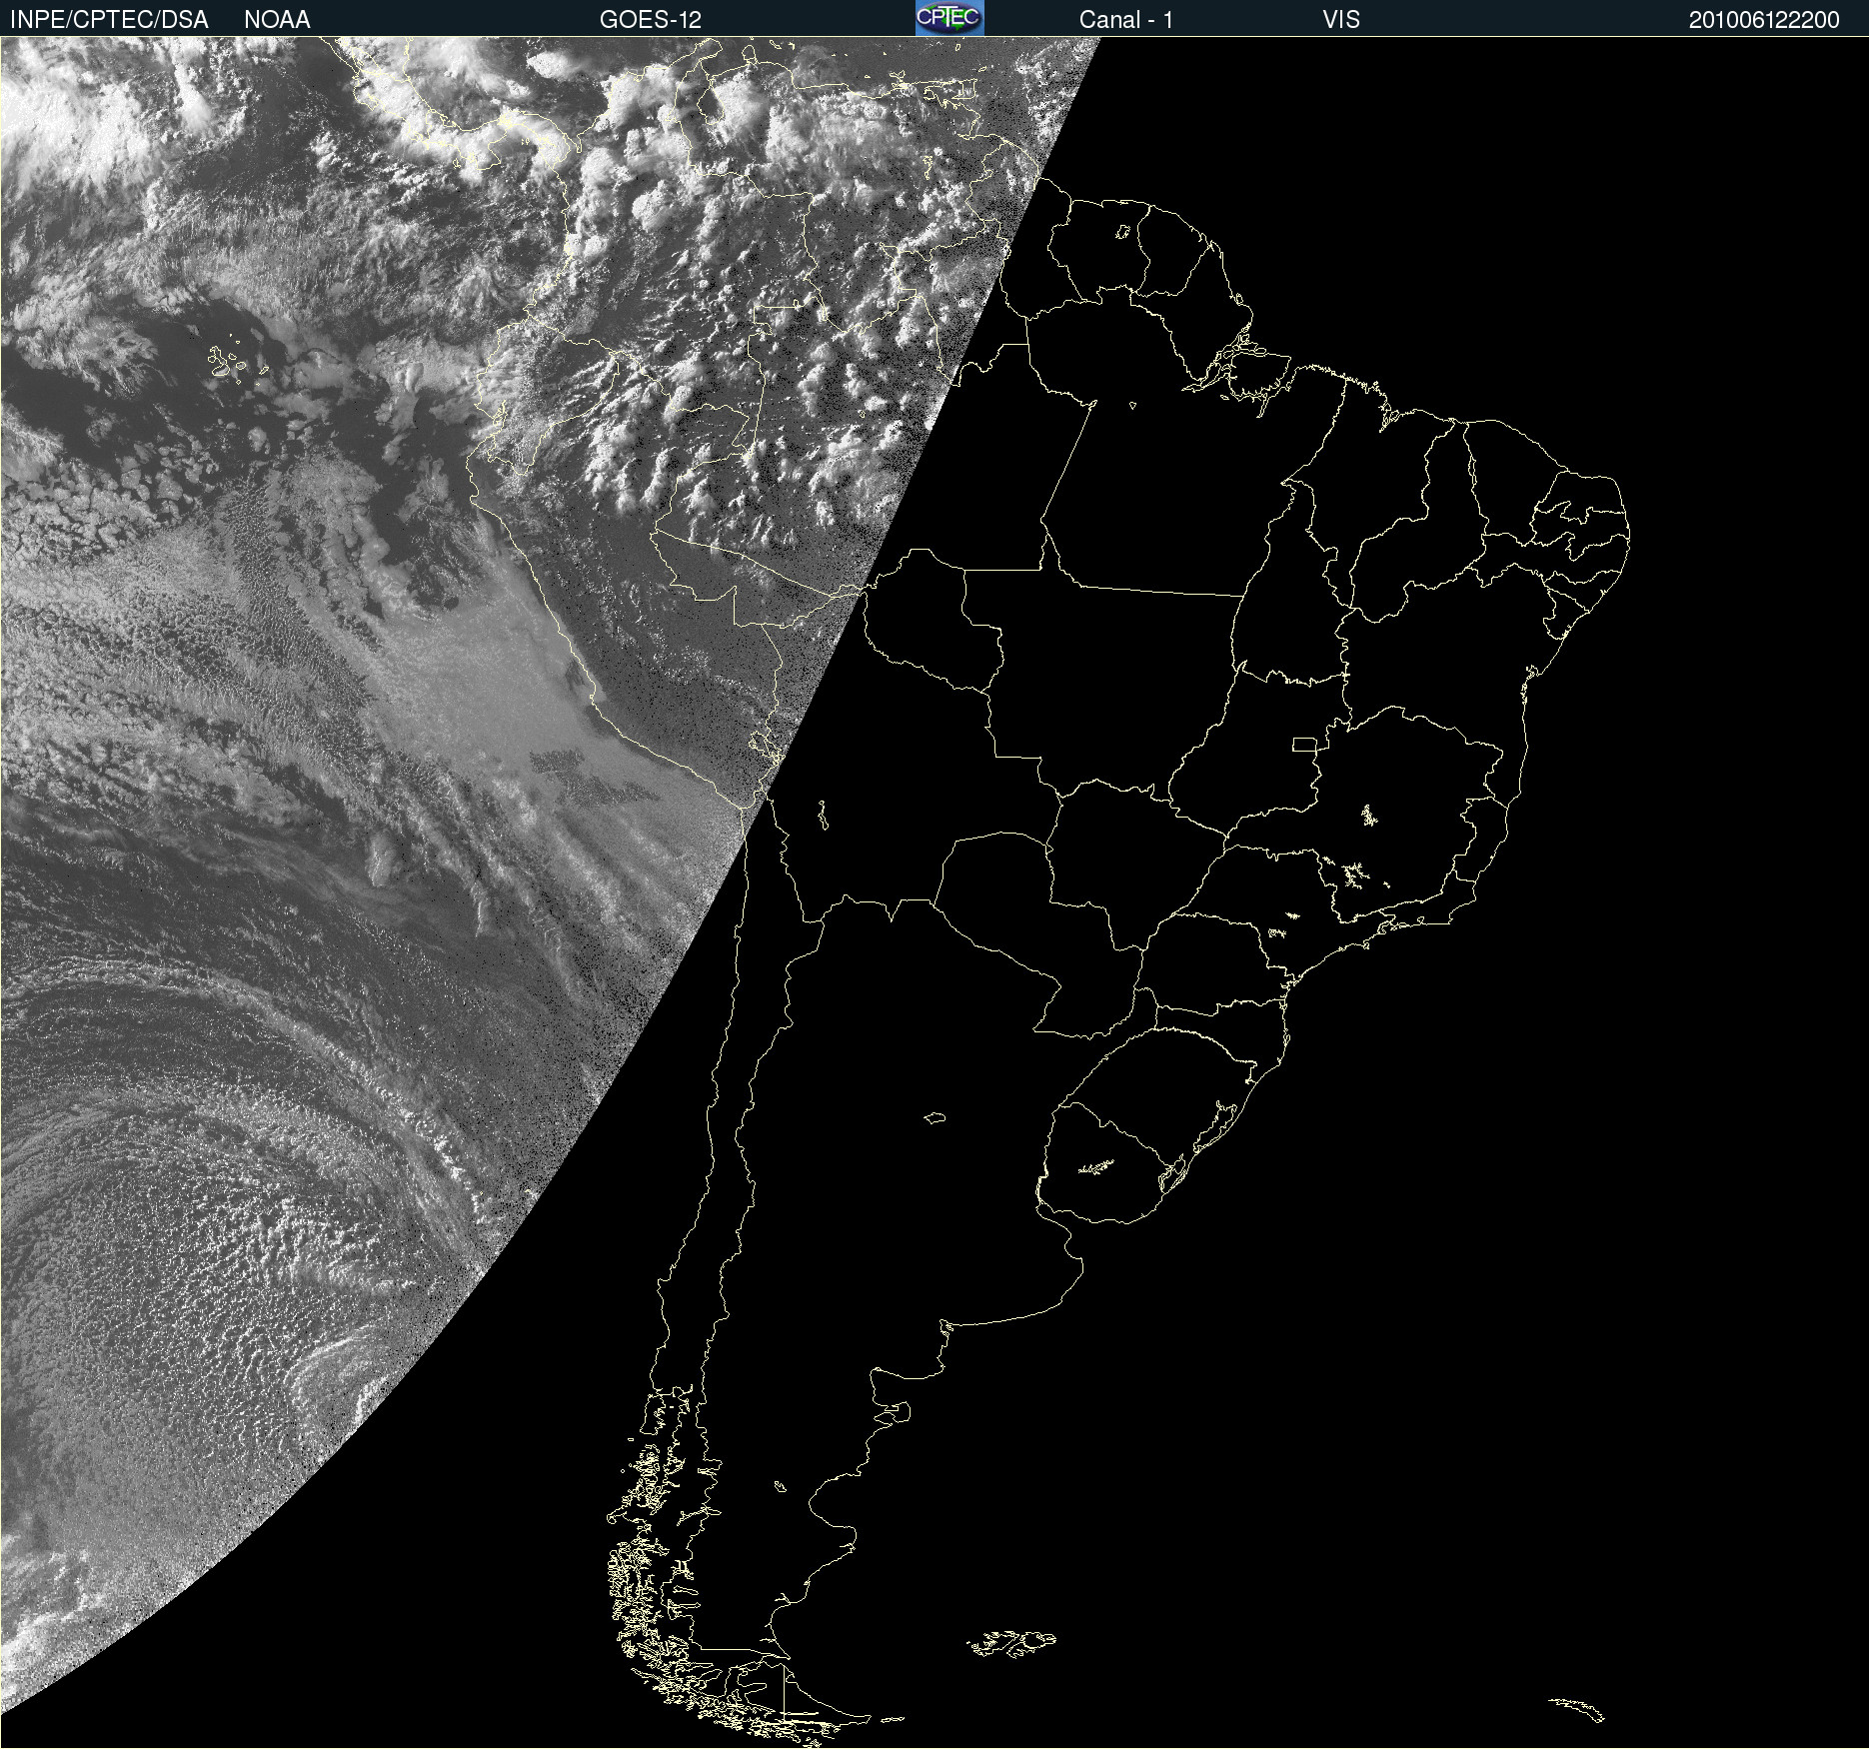Viewport: 1869px width, 1749px height.
Task: Select the 201006122200 timestamp text
Action: 1764,20
